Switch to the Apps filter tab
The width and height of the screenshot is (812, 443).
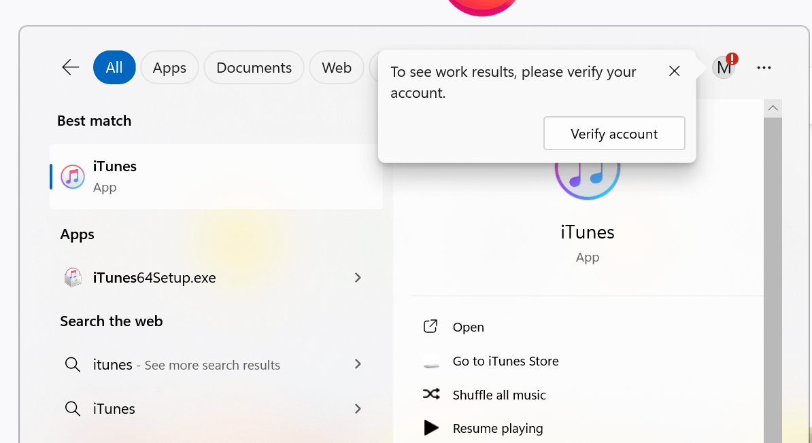pyautogui.click(x=169, y=67)
